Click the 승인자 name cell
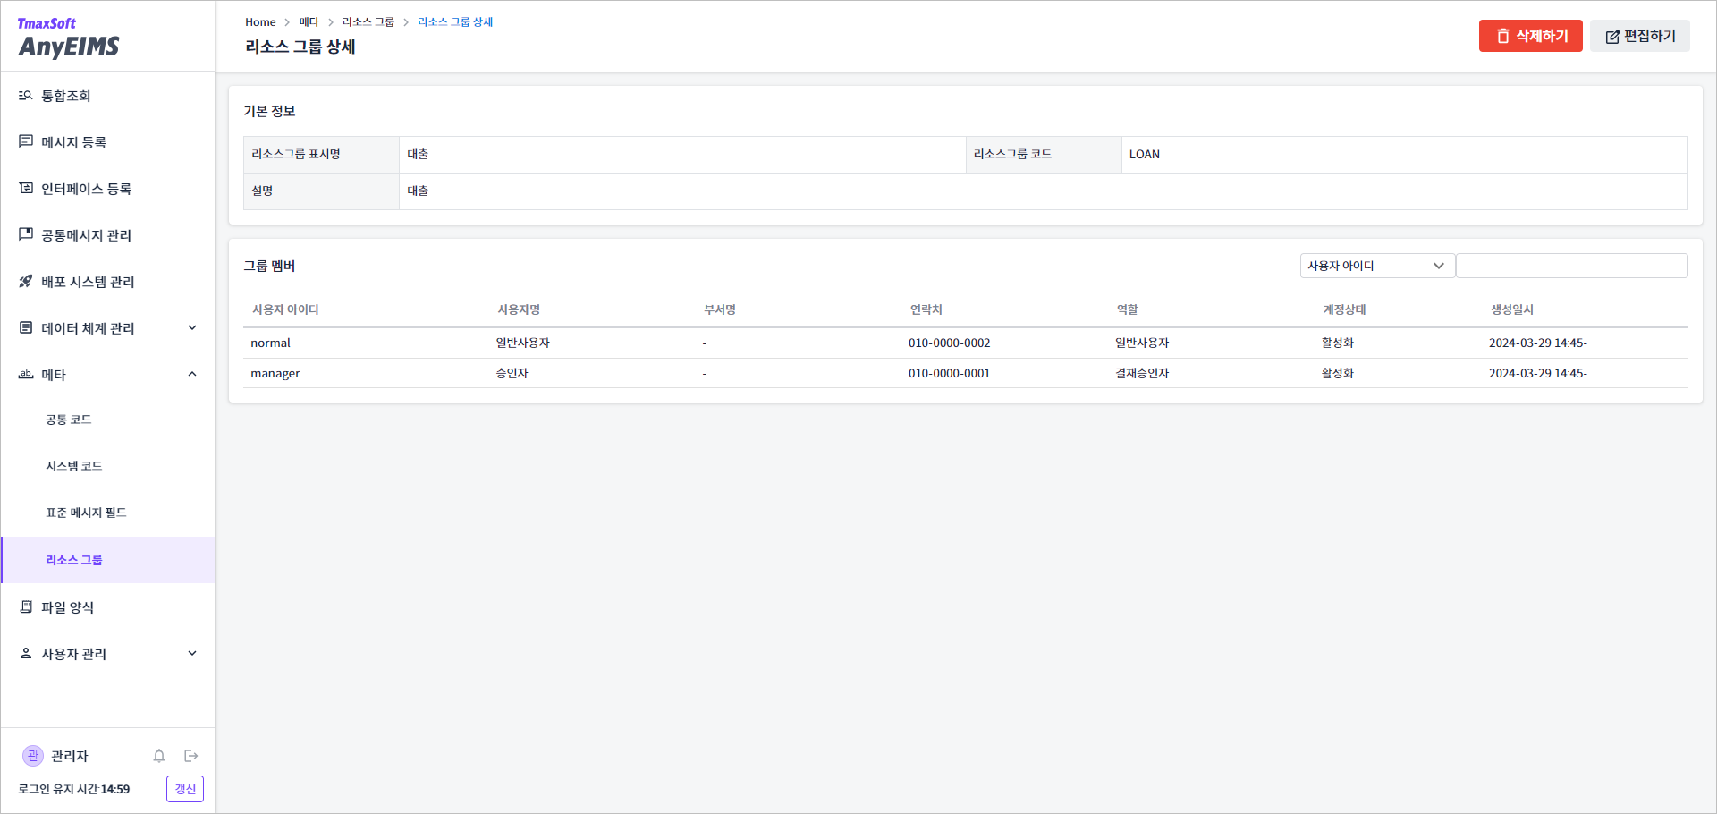The width and height of the screenshot is (1717, 814). [x=512, y=374]
